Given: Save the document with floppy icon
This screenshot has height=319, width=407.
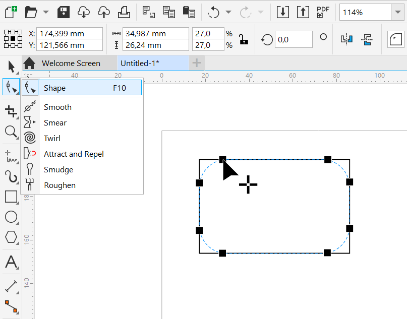Looking at the screenshot, I should point(64,12).
